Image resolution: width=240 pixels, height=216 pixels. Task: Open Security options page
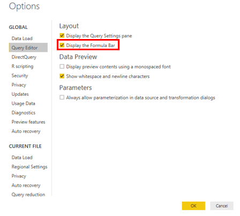20,75
